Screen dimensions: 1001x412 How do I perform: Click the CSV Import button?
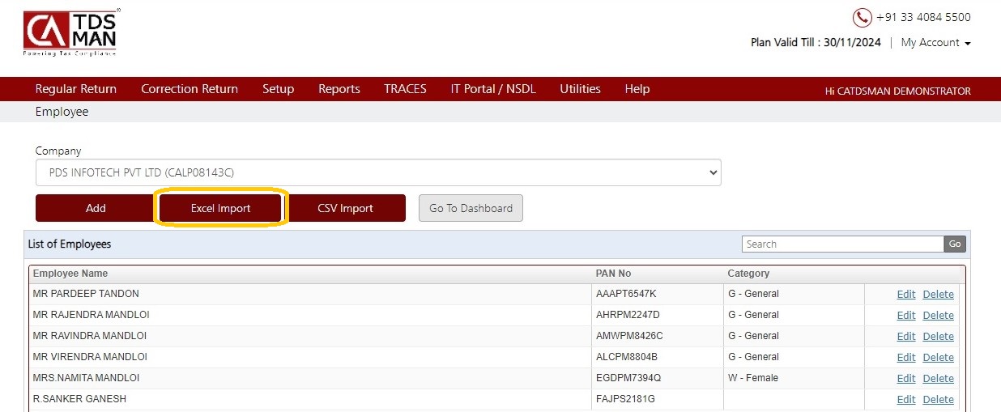(345, 208)
